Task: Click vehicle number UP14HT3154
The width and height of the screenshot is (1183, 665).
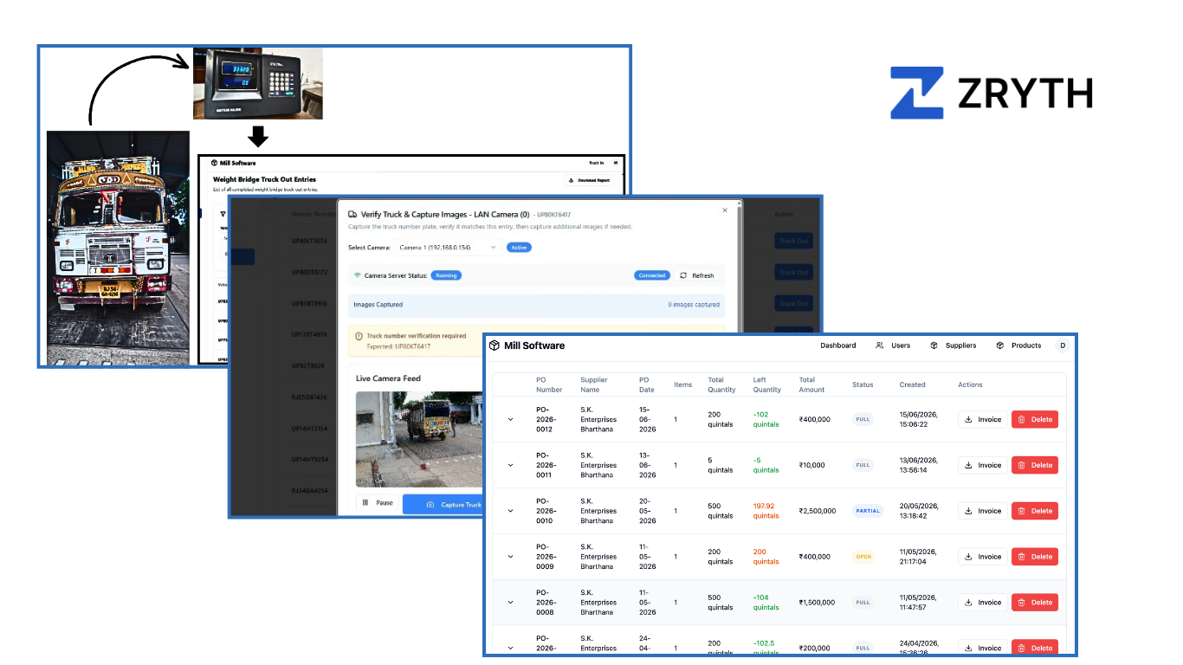Action: click(x=309, y=428)
